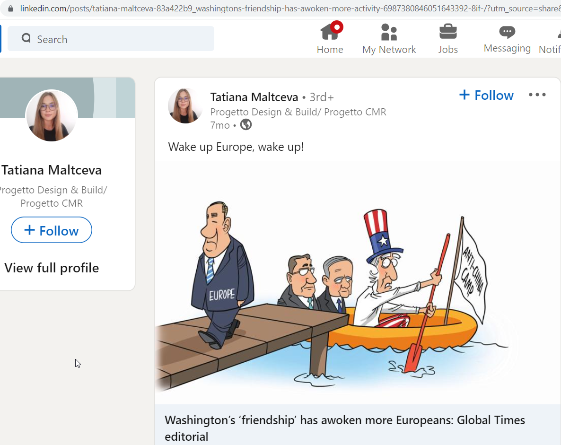Open the Messaging chat bubble icon
Image resolution: width=561 pixels, height=445 pixels.
[x=507, y=32]
